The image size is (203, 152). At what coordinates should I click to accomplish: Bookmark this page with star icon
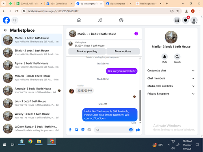pyautogui.click(x=177, y=11)
